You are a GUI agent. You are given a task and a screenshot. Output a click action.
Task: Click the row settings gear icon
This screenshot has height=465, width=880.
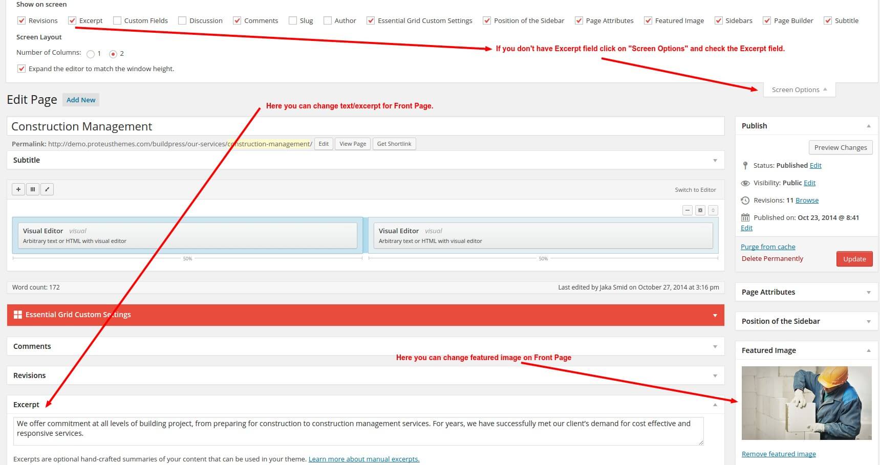coord(700,210)
